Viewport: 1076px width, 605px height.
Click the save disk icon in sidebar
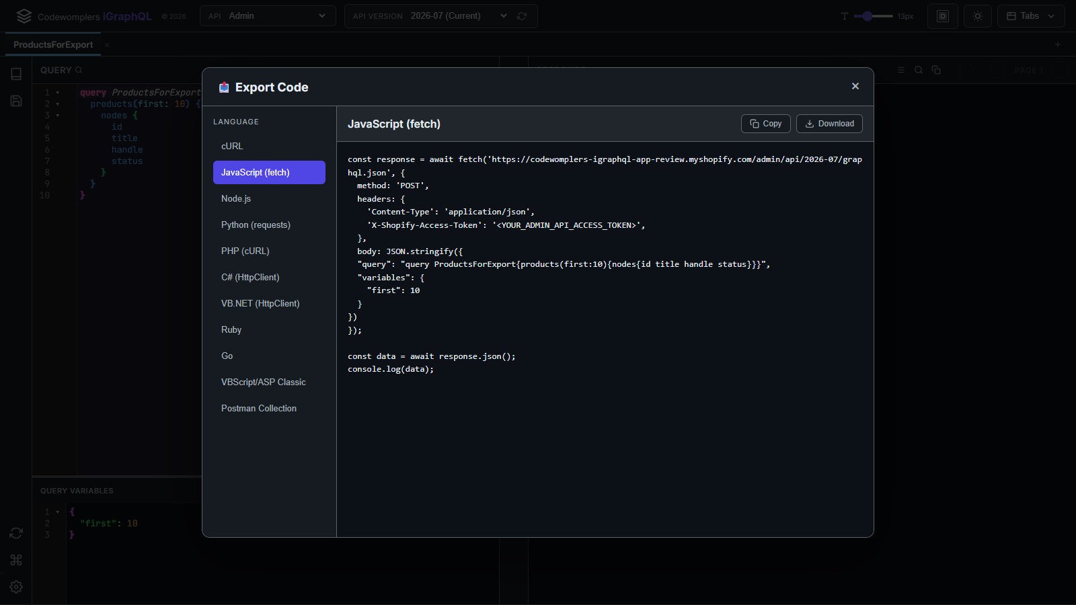[16, 101]
